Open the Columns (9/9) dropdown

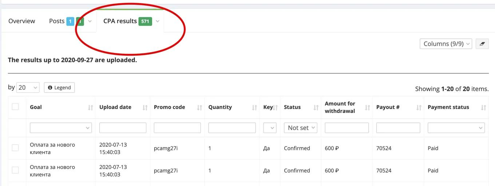[445, 44]
